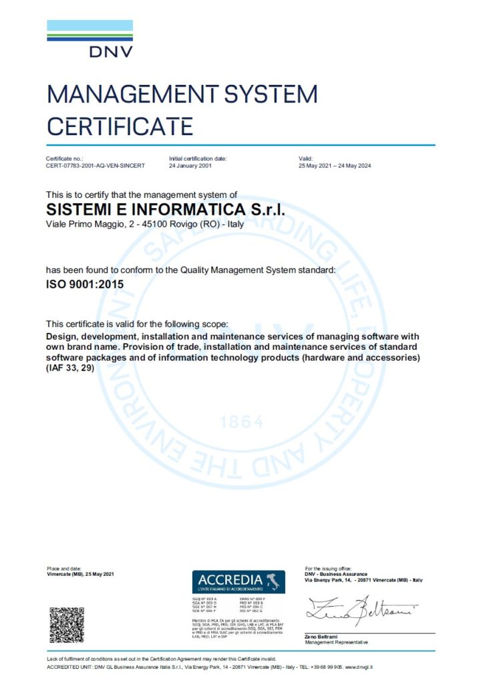Screen dimensions: 483x685
Task: Click the QR code at bottom left
Action: [x=67, y=625]
